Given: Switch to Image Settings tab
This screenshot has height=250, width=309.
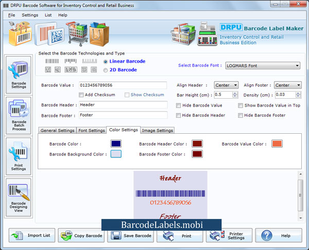Looking at the screenshot, I should tap(157, 131).
